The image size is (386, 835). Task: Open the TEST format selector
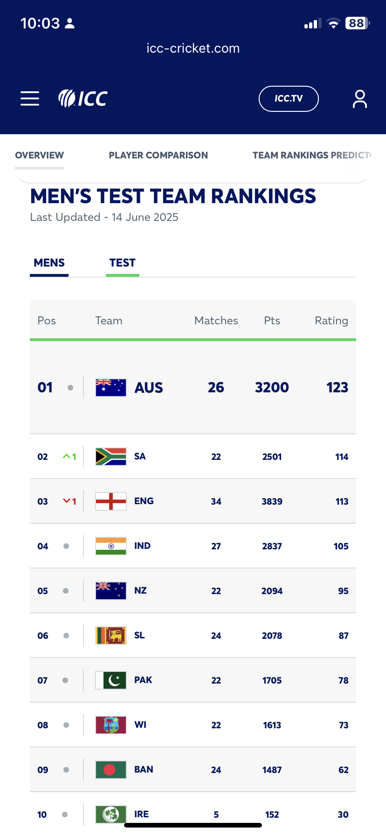[x=123, y=263]
